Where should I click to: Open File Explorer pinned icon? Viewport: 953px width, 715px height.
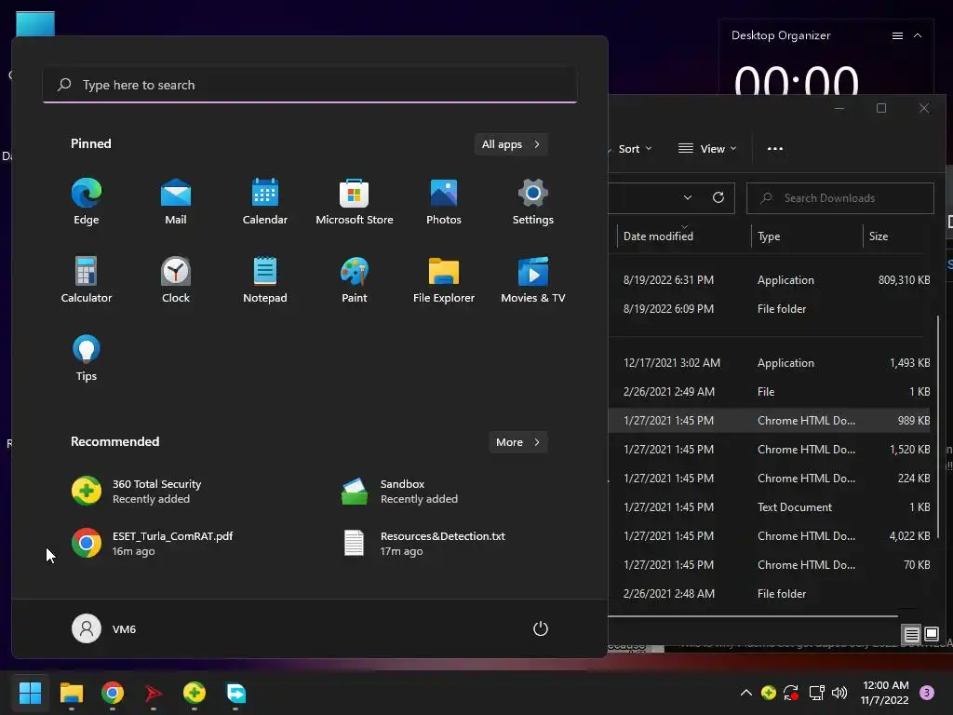point(444,279)
